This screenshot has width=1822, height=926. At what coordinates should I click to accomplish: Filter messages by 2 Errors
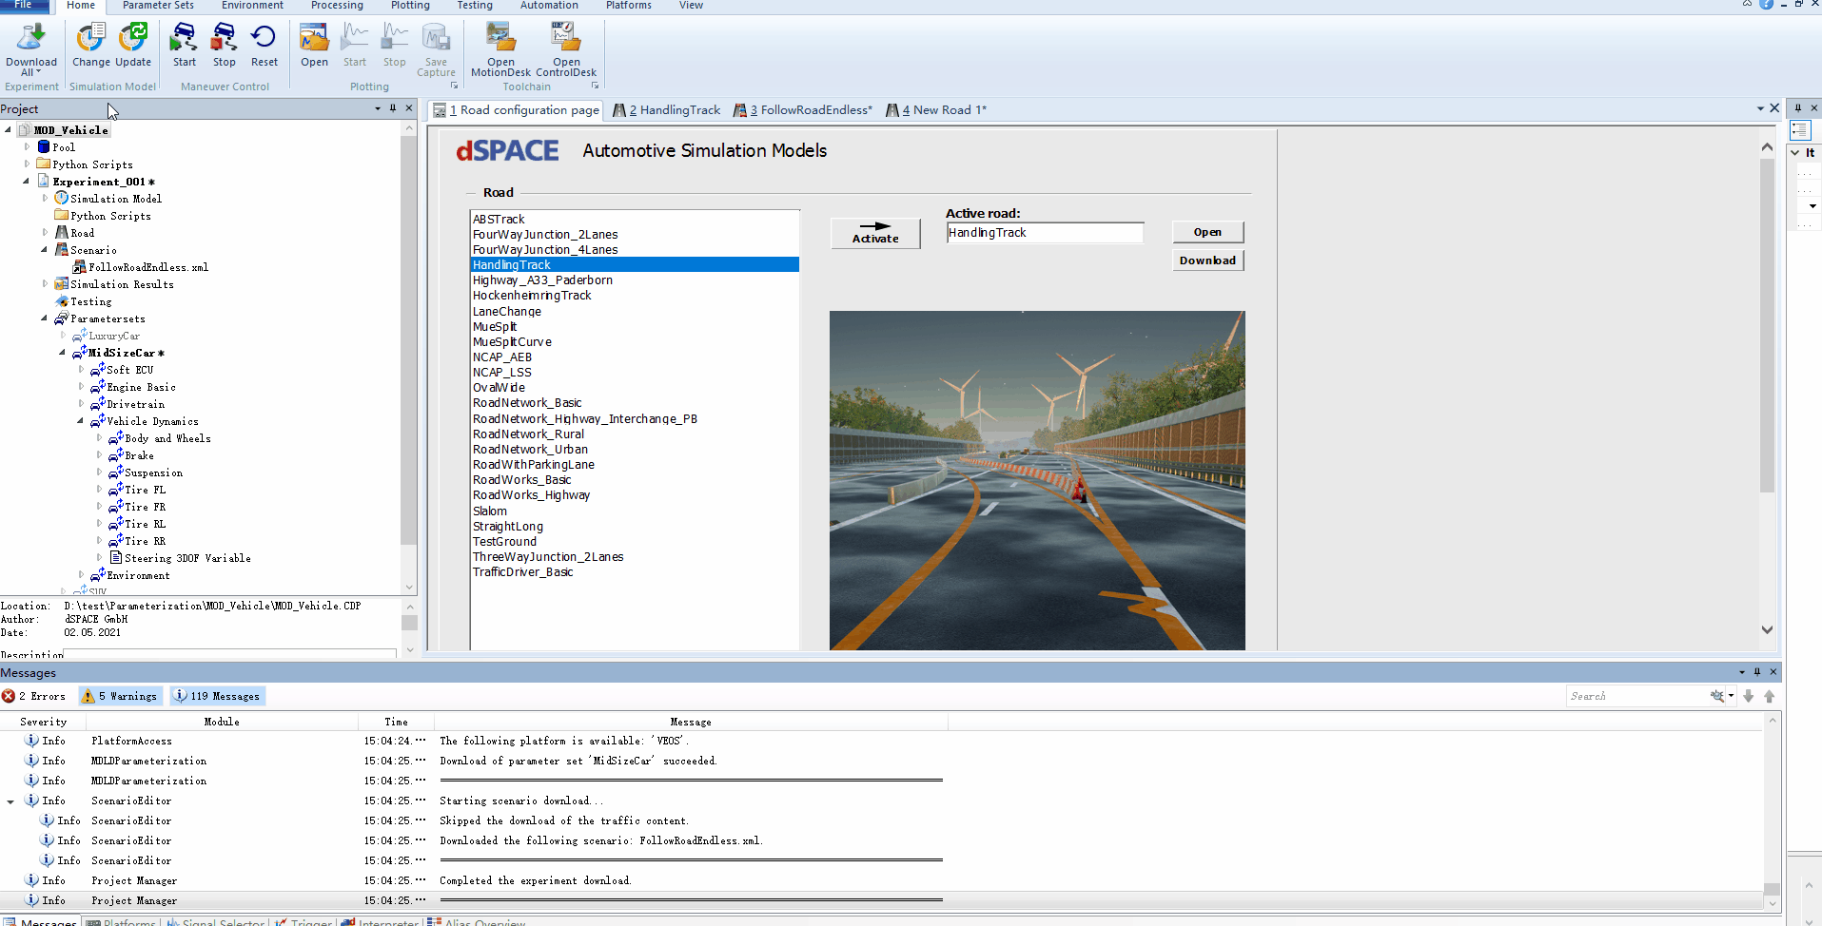click(34, 696)
